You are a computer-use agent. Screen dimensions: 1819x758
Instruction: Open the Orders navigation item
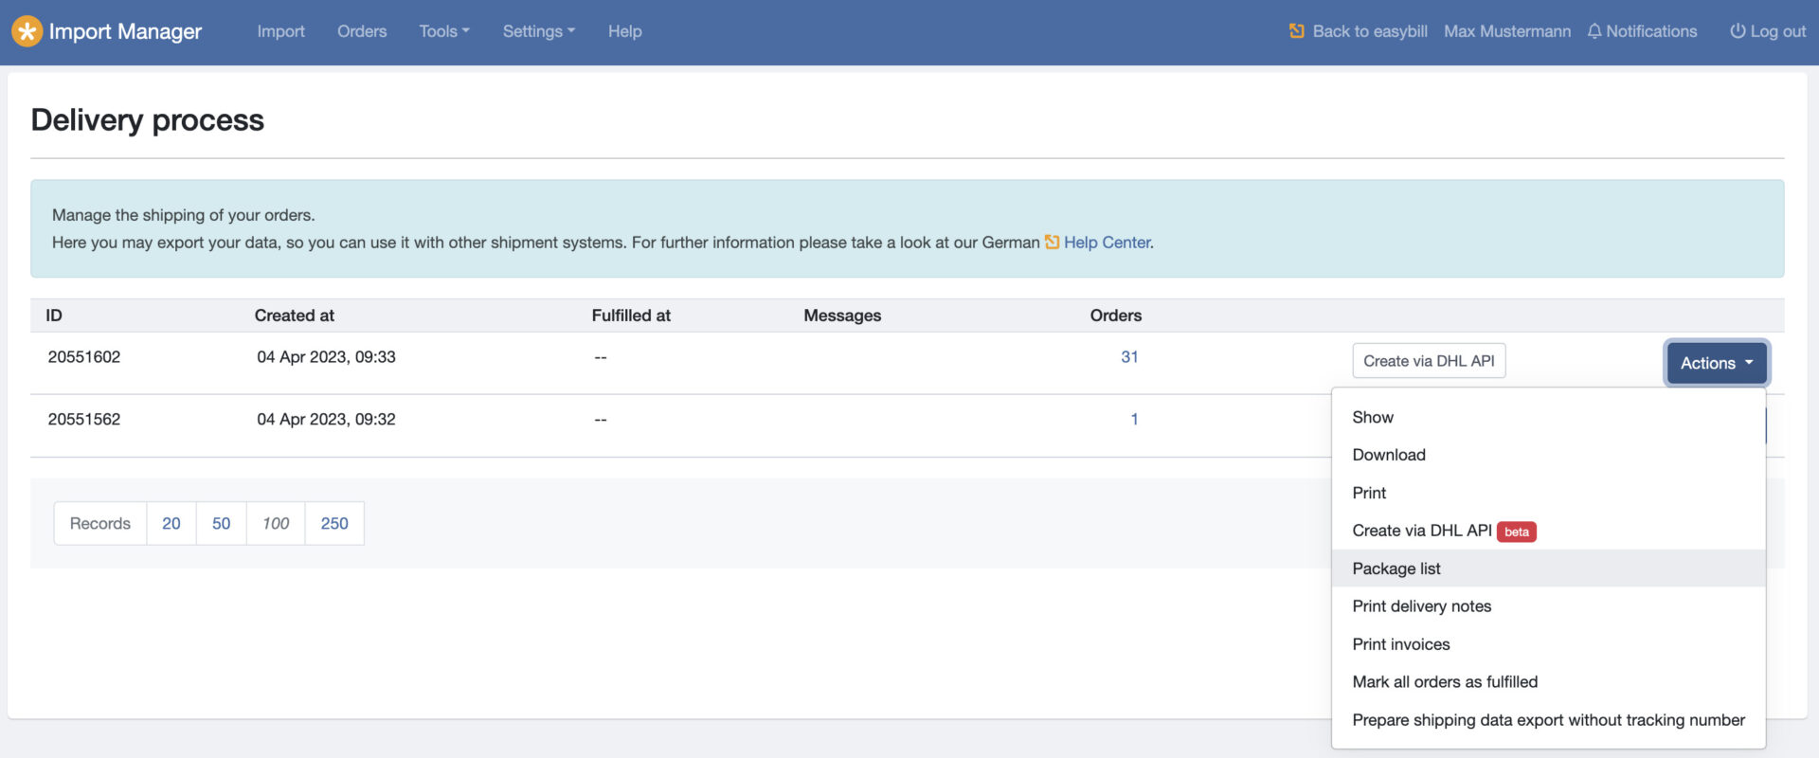pos(362,31)
